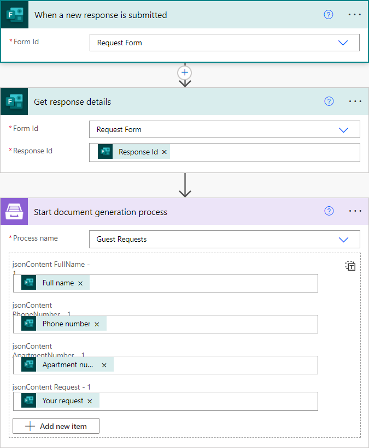Expand the trigger's Form Id dropdown chevron

click(x=343, y=43)
